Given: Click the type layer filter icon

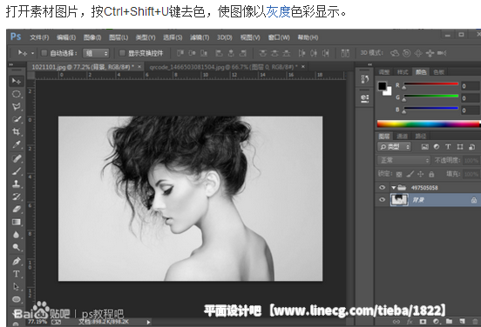Looking at the screenshot, I should pyautogui.click(x=448, y=147).
